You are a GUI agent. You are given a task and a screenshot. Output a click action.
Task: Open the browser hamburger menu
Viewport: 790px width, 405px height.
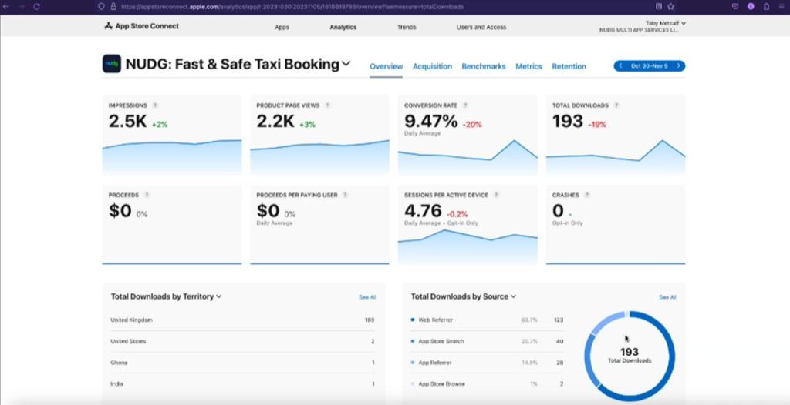[x=782, y=6]
